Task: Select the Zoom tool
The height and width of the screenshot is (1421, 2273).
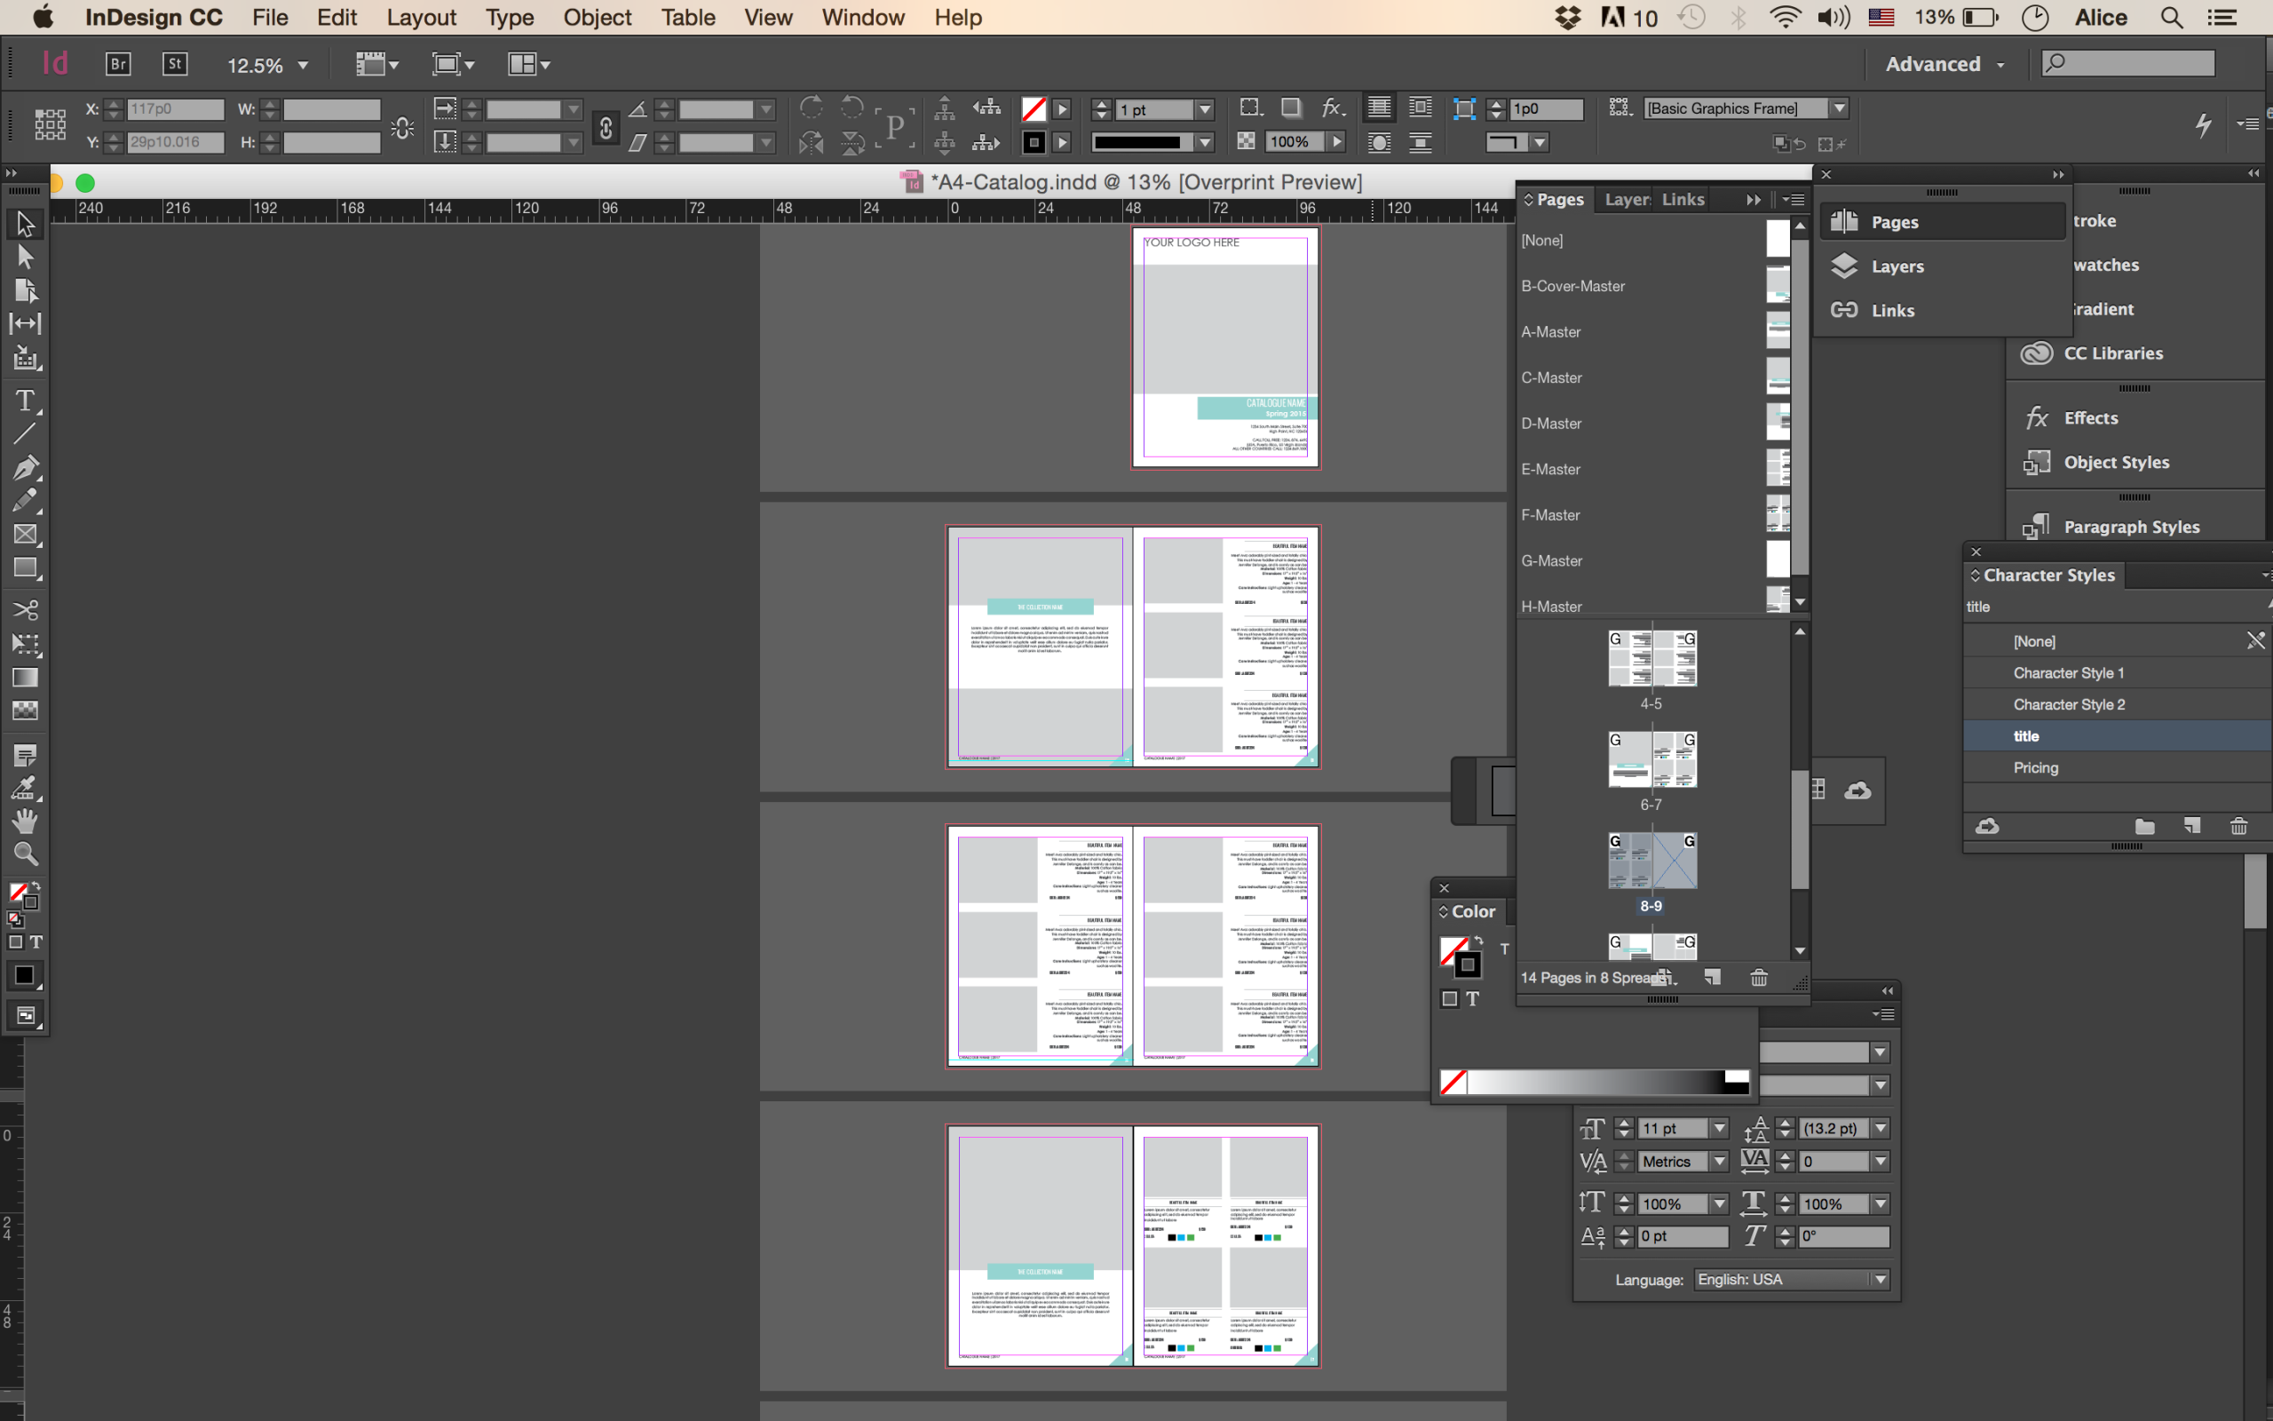Action: (26, 854)
